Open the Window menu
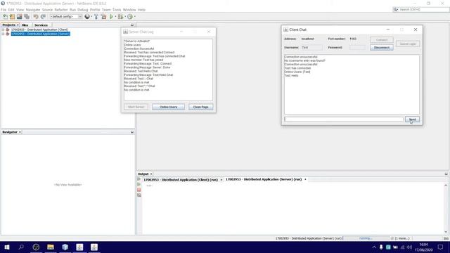The height and width of the screenshot is (253, 450). click(x=129, y=10)
